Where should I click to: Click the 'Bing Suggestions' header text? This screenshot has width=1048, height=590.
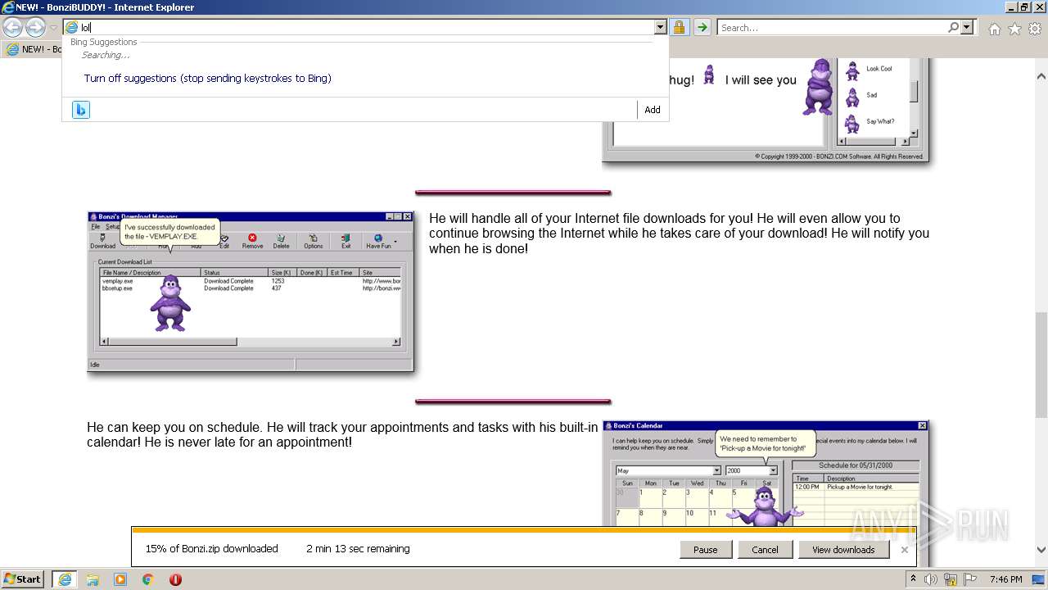104,42
